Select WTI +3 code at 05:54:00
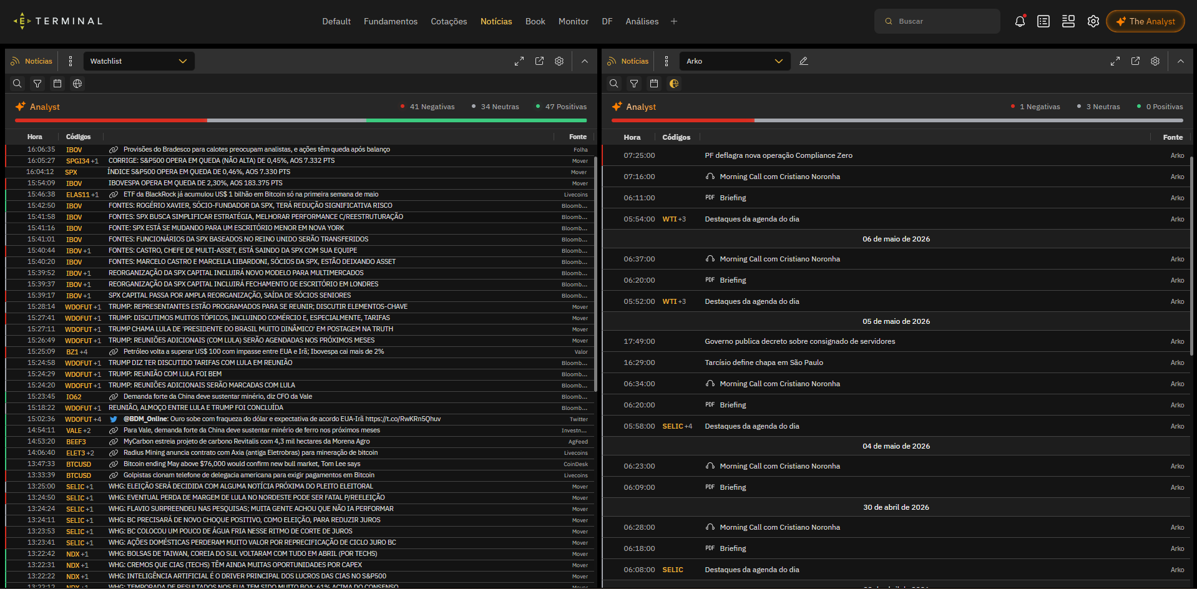1197x589 pixels. 674,219
